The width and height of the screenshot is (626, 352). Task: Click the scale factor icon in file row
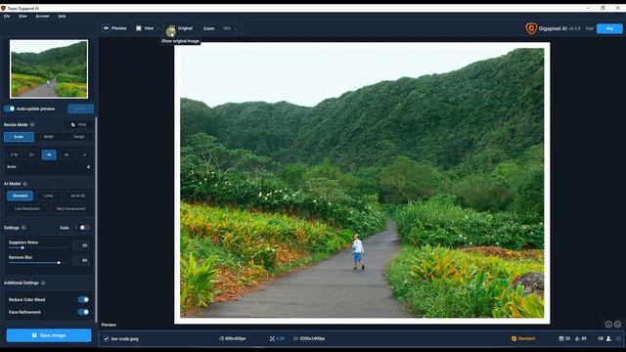(x=272, y=338)
